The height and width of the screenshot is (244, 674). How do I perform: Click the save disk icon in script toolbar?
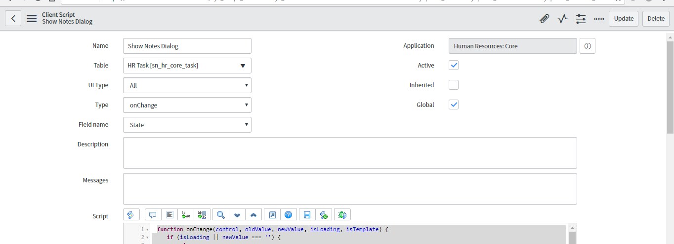[307, 214]
